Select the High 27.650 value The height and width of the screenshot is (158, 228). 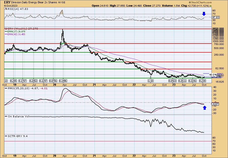pyautogui.click(x=118, y=6)
